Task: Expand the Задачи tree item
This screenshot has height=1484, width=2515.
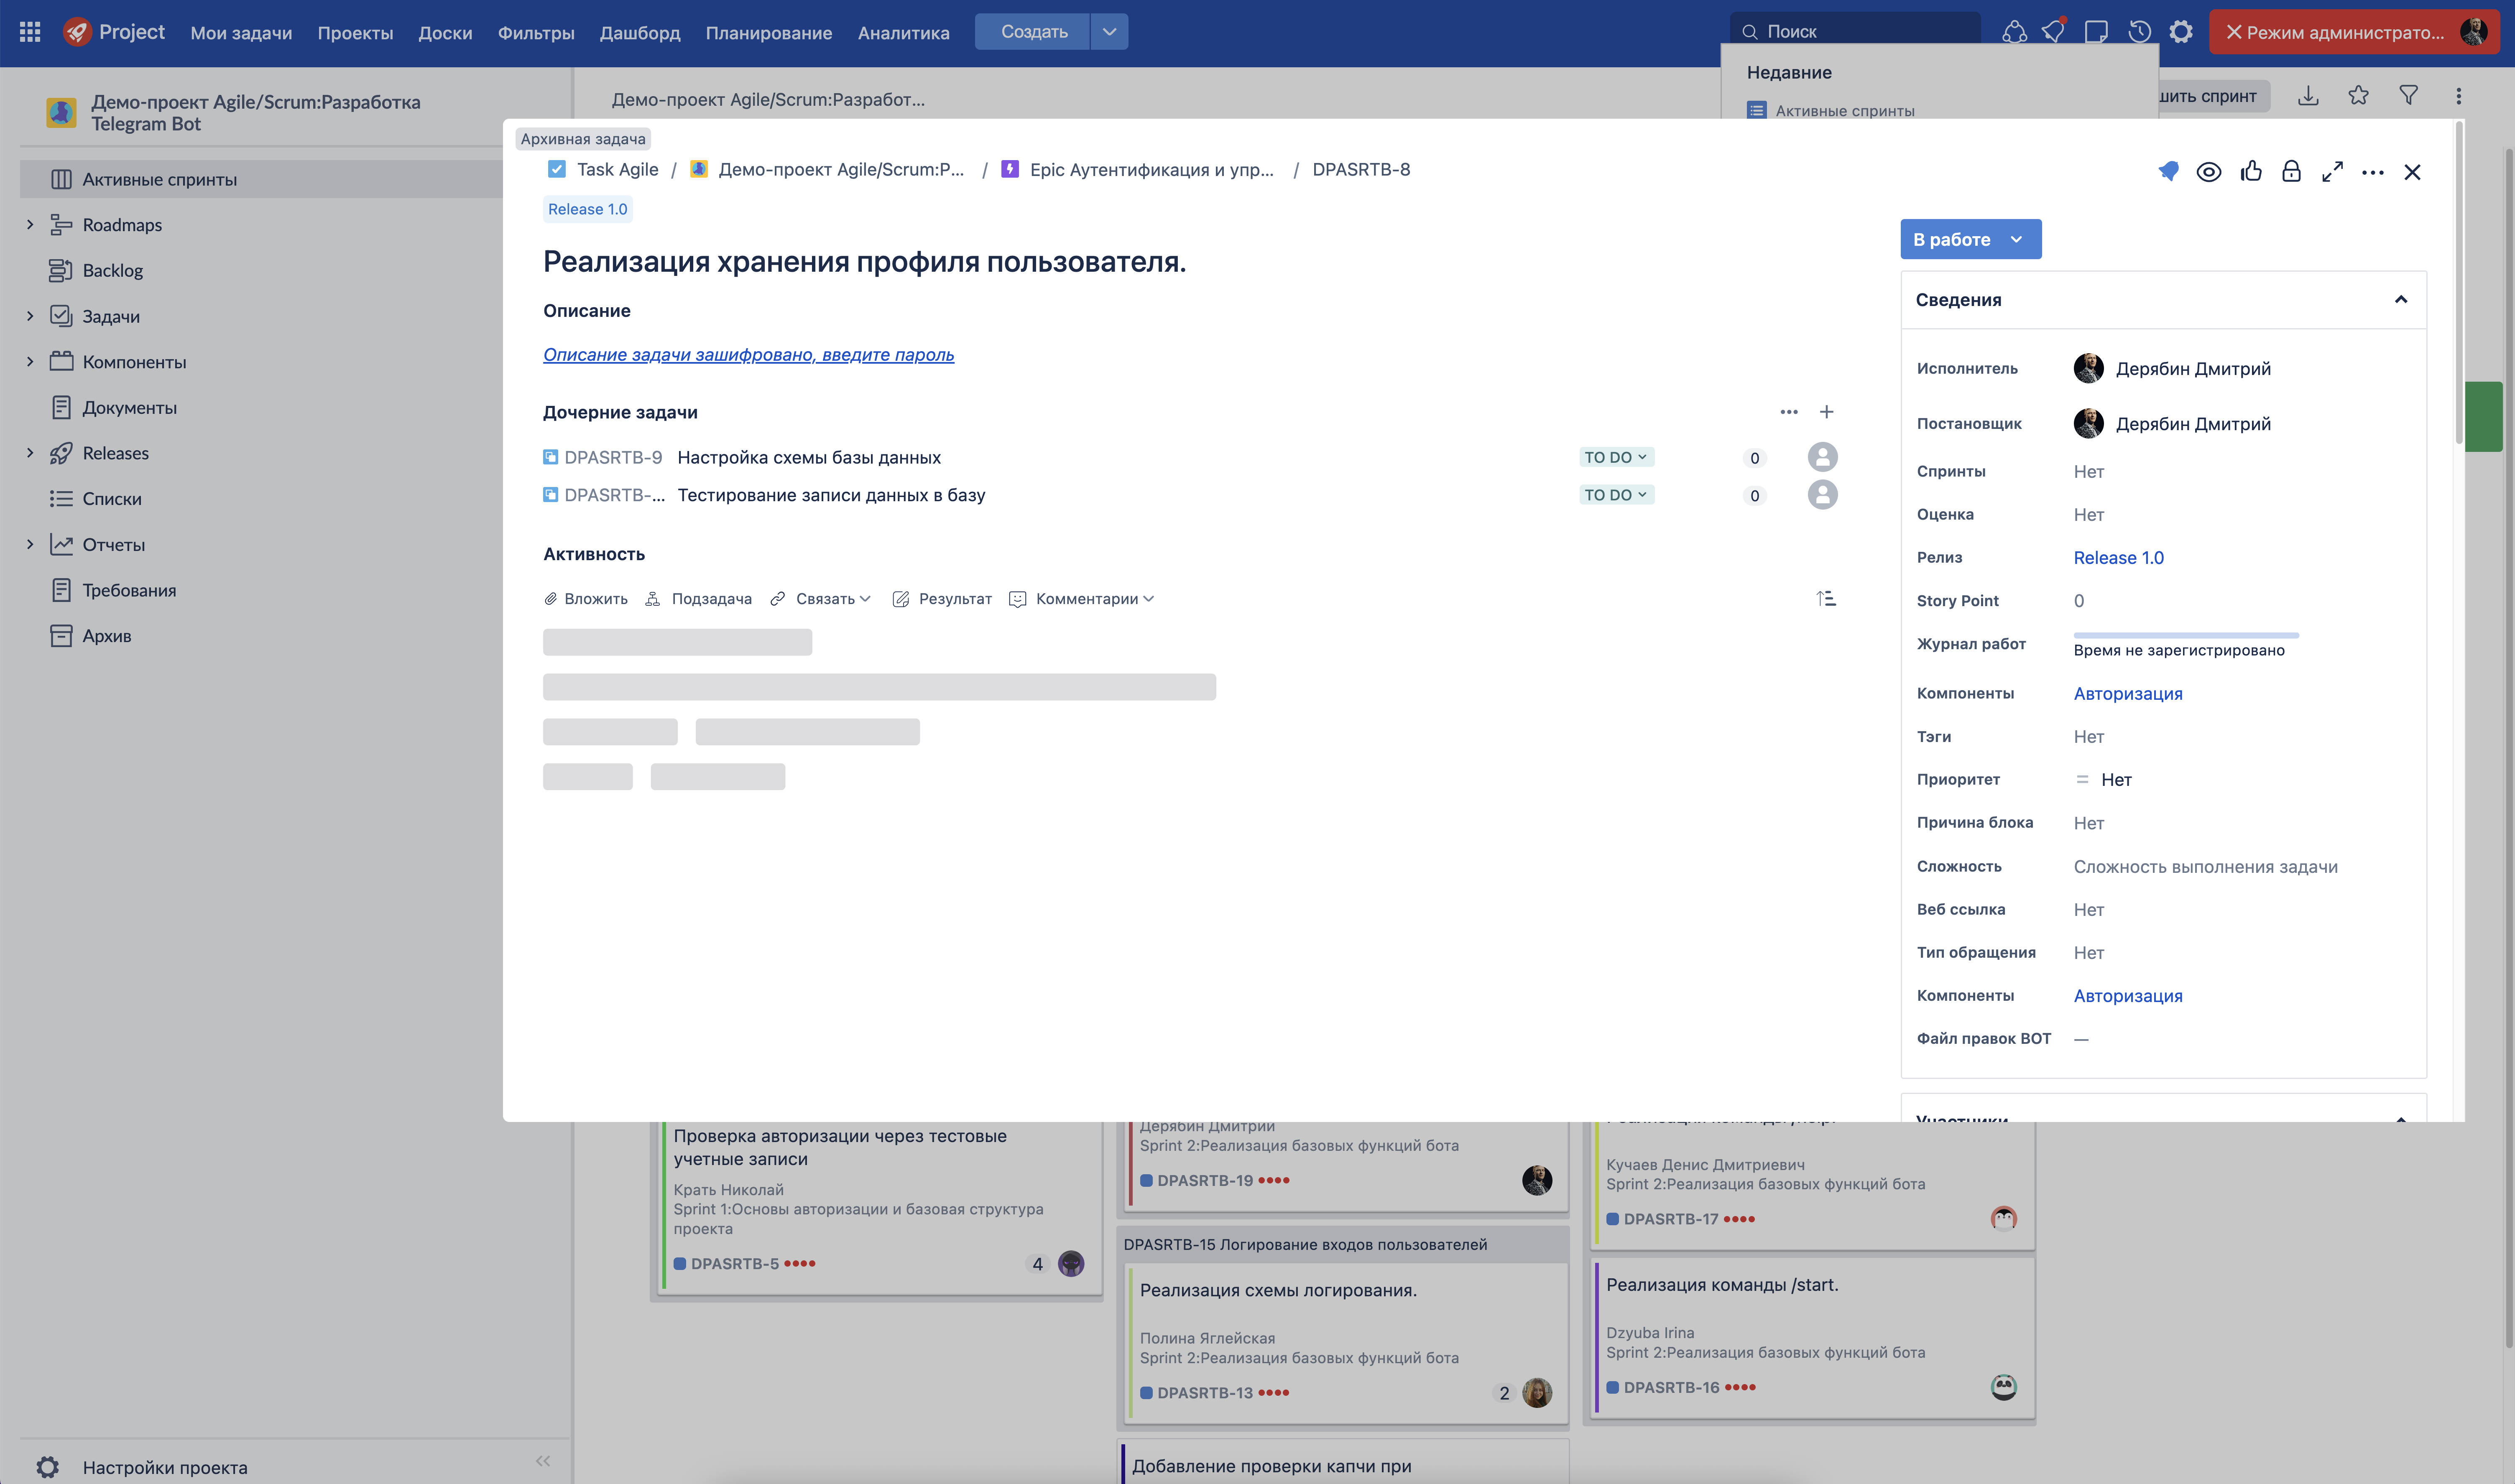Action: 30,316
